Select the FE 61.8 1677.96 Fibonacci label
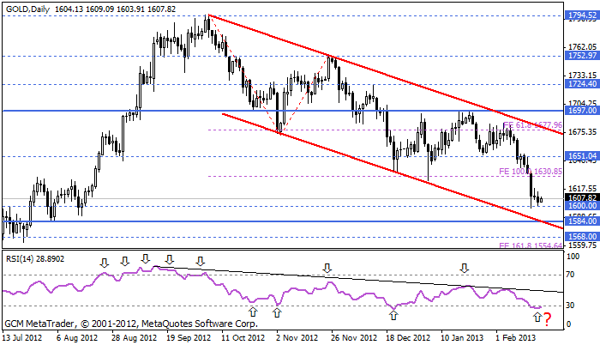Screen dimensions: 600x345 tap(531, 125)
